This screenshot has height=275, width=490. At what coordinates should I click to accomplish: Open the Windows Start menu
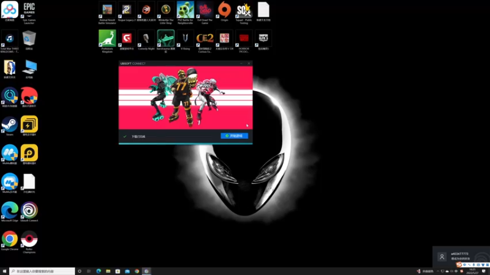pyautogui.click(x=4, y=271)
